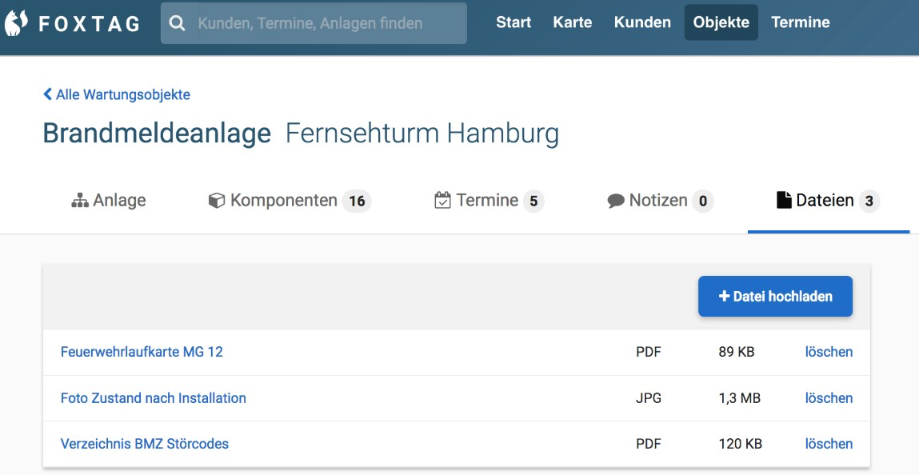Click the Dateien file icon
Screen dimensions: 919x475
784,200
